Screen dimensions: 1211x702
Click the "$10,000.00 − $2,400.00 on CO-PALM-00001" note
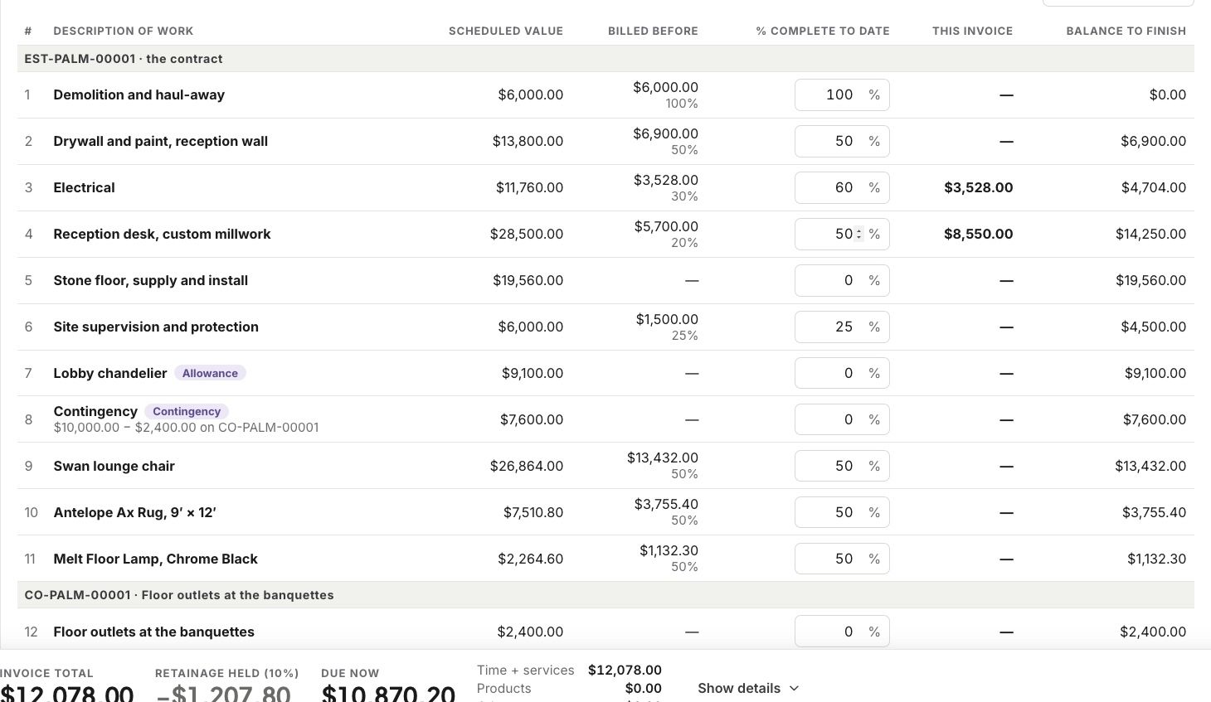click(187, 428)
